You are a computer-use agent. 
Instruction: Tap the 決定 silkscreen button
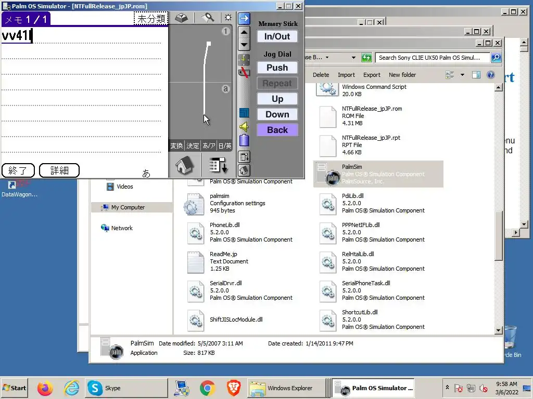[193, 145]
